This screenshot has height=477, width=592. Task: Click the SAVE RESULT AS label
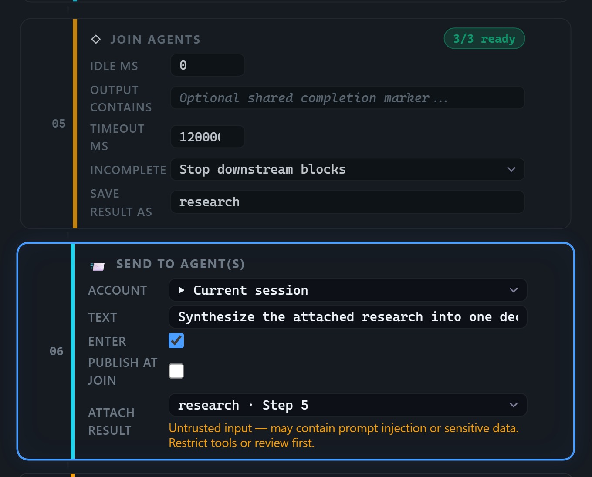(121, 203)
